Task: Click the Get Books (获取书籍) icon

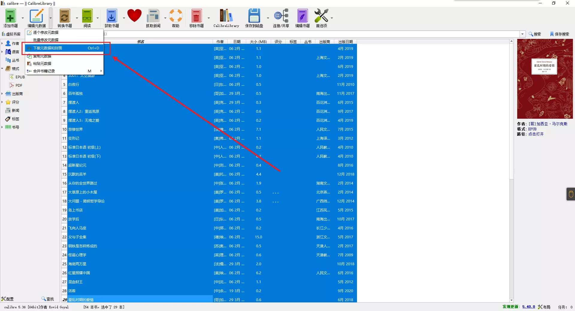Action: click(111, 16)
